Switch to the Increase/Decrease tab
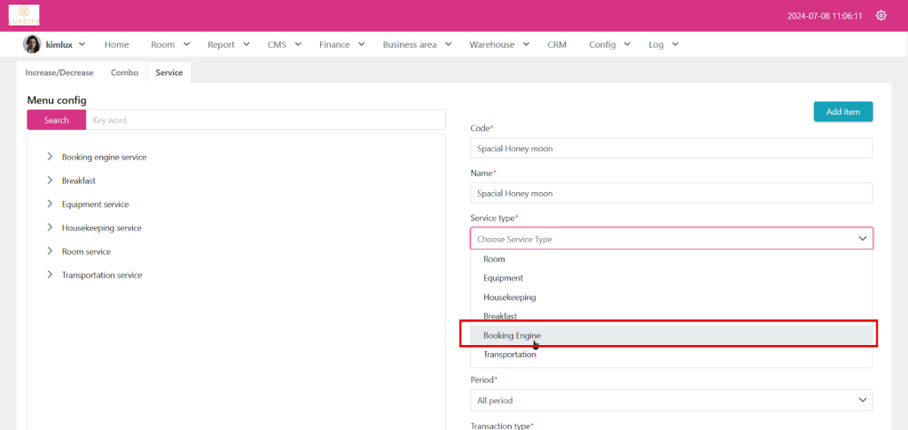This screenshot has height=430, width=908. point(59,73)
